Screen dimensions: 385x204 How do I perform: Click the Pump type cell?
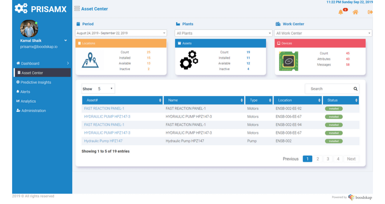[252, 141]
